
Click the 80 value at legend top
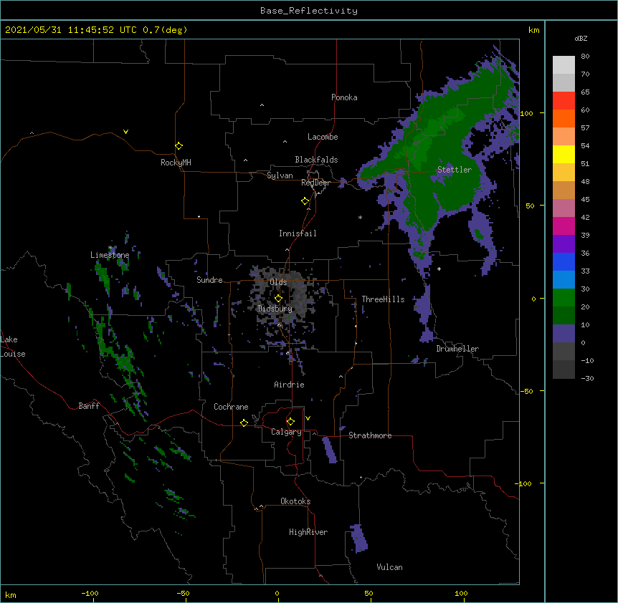pos(585,57)
